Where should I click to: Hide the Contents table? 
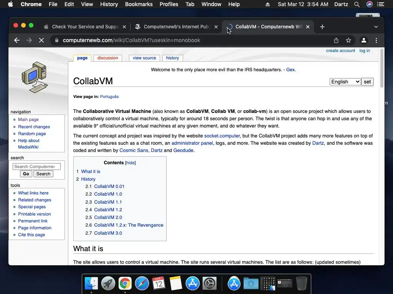pos(130,163)
